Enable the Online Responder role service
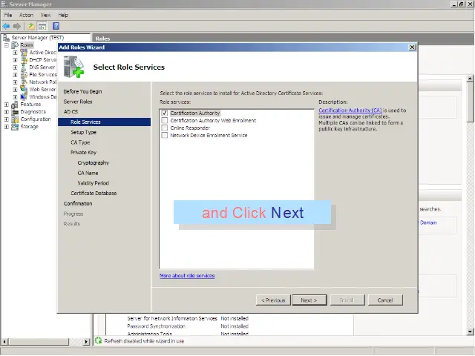Viewport: 475px width, 356px height. [x=165, y=128]
